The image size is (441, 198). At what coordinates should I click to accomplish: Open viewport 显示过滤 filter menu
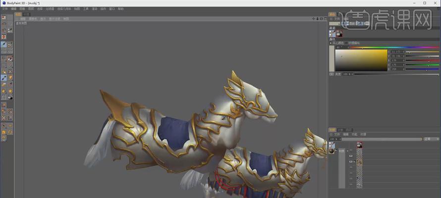click(55, 19)
